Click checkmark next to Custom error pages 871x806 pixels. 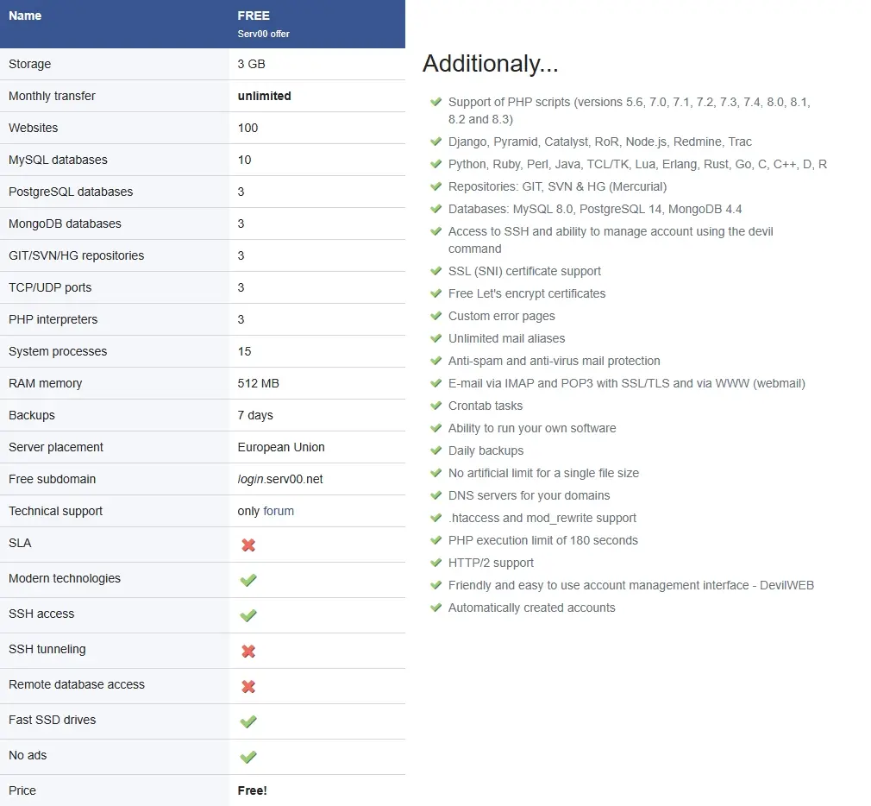coord(436,316)
